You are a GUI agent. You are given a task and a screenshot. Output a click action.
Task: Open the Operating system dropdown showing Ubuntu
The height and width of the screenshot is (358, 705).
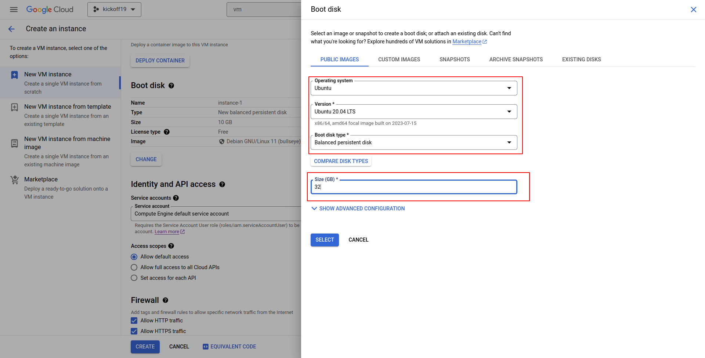(x=414, y=88)
